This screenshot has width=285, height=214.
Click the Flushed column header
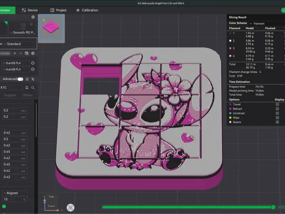pyautogui.click(x=270, y=28)
